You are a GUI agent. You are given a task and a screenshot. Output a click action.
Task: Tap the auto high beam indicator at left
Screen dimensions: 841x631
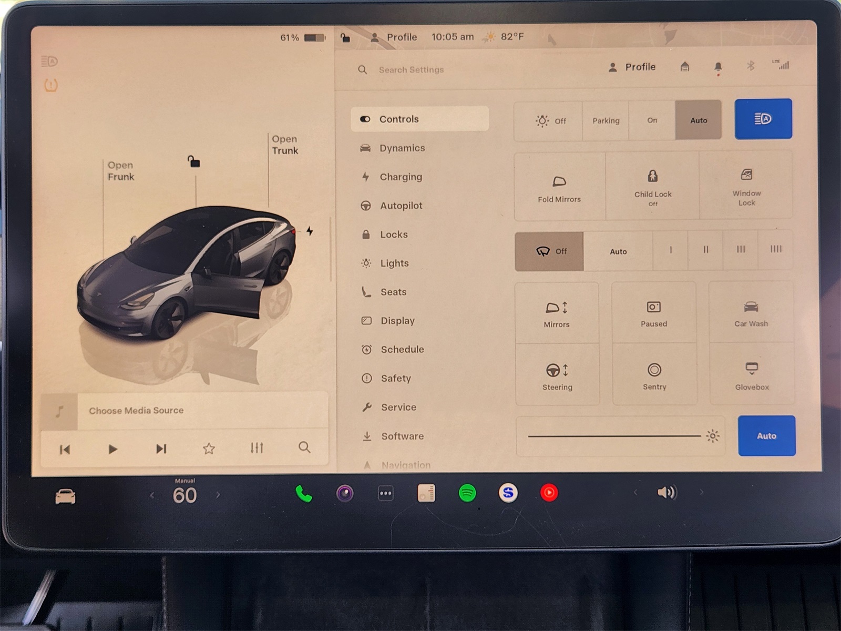click(49, 62)
